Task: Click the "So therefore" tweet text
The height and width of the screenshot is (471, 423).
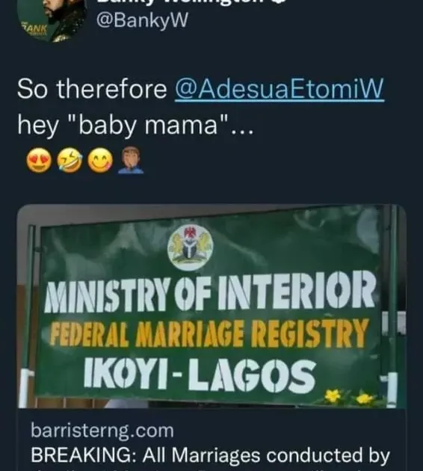Action: click(92, 89)
